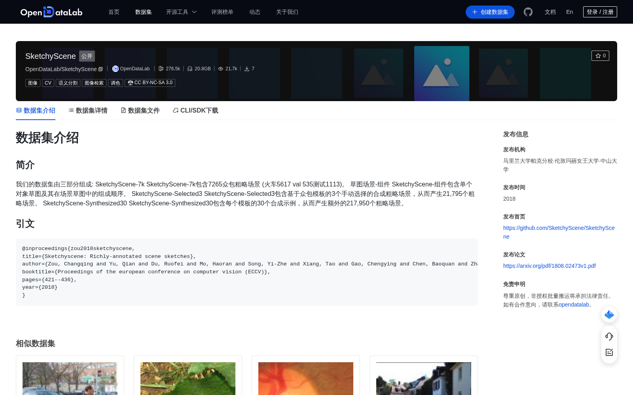This screenshot has width=633, height=395.
Task: Click the 创建数据集 button
Action: (490, 12)
